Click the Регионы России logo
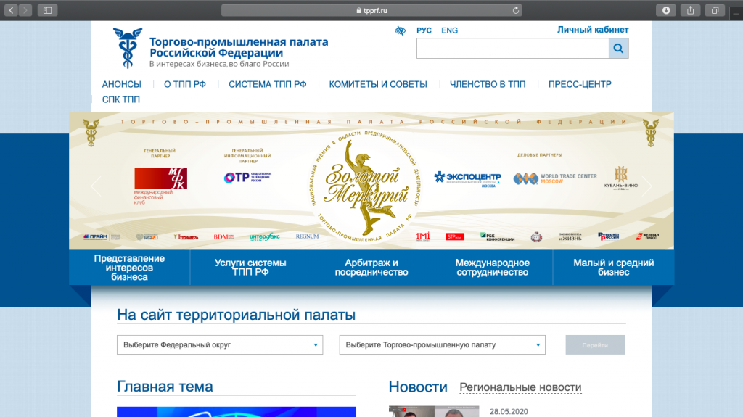 point(609,236)
